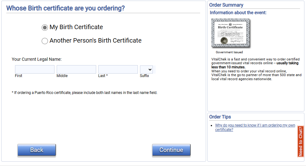This screenshot has width=306, height=166.
Task: Focus the Last name text box
Action: [118, 69]
